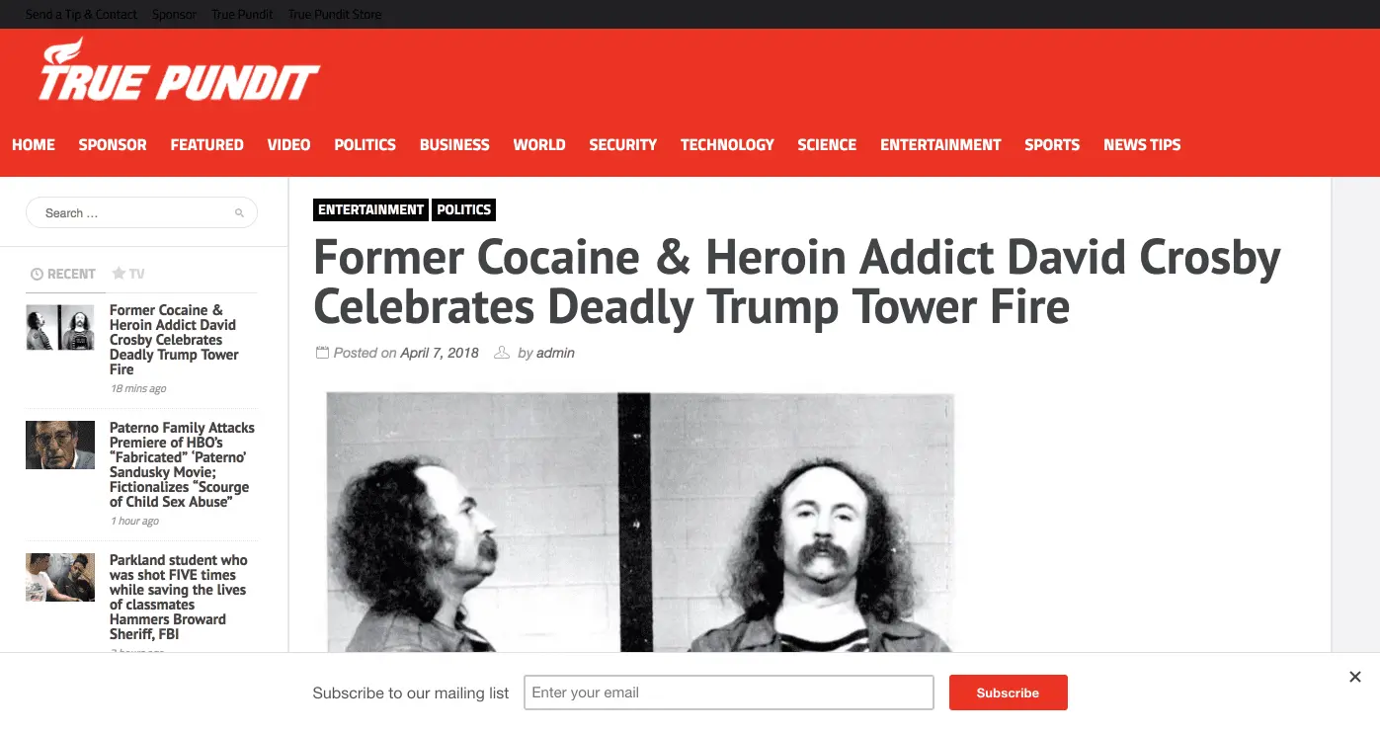Click the sidebar Search box
The image size is (1380, 732).
tap(141, 213)
